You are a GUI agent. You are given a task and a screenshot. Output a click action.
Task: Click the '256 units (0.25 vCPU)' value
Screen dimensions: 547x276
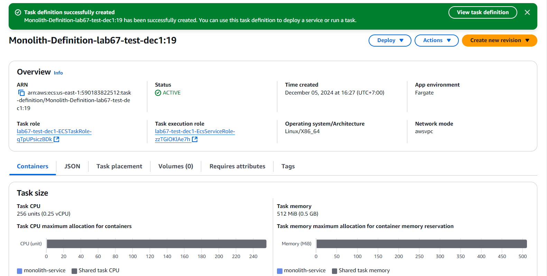44,214
